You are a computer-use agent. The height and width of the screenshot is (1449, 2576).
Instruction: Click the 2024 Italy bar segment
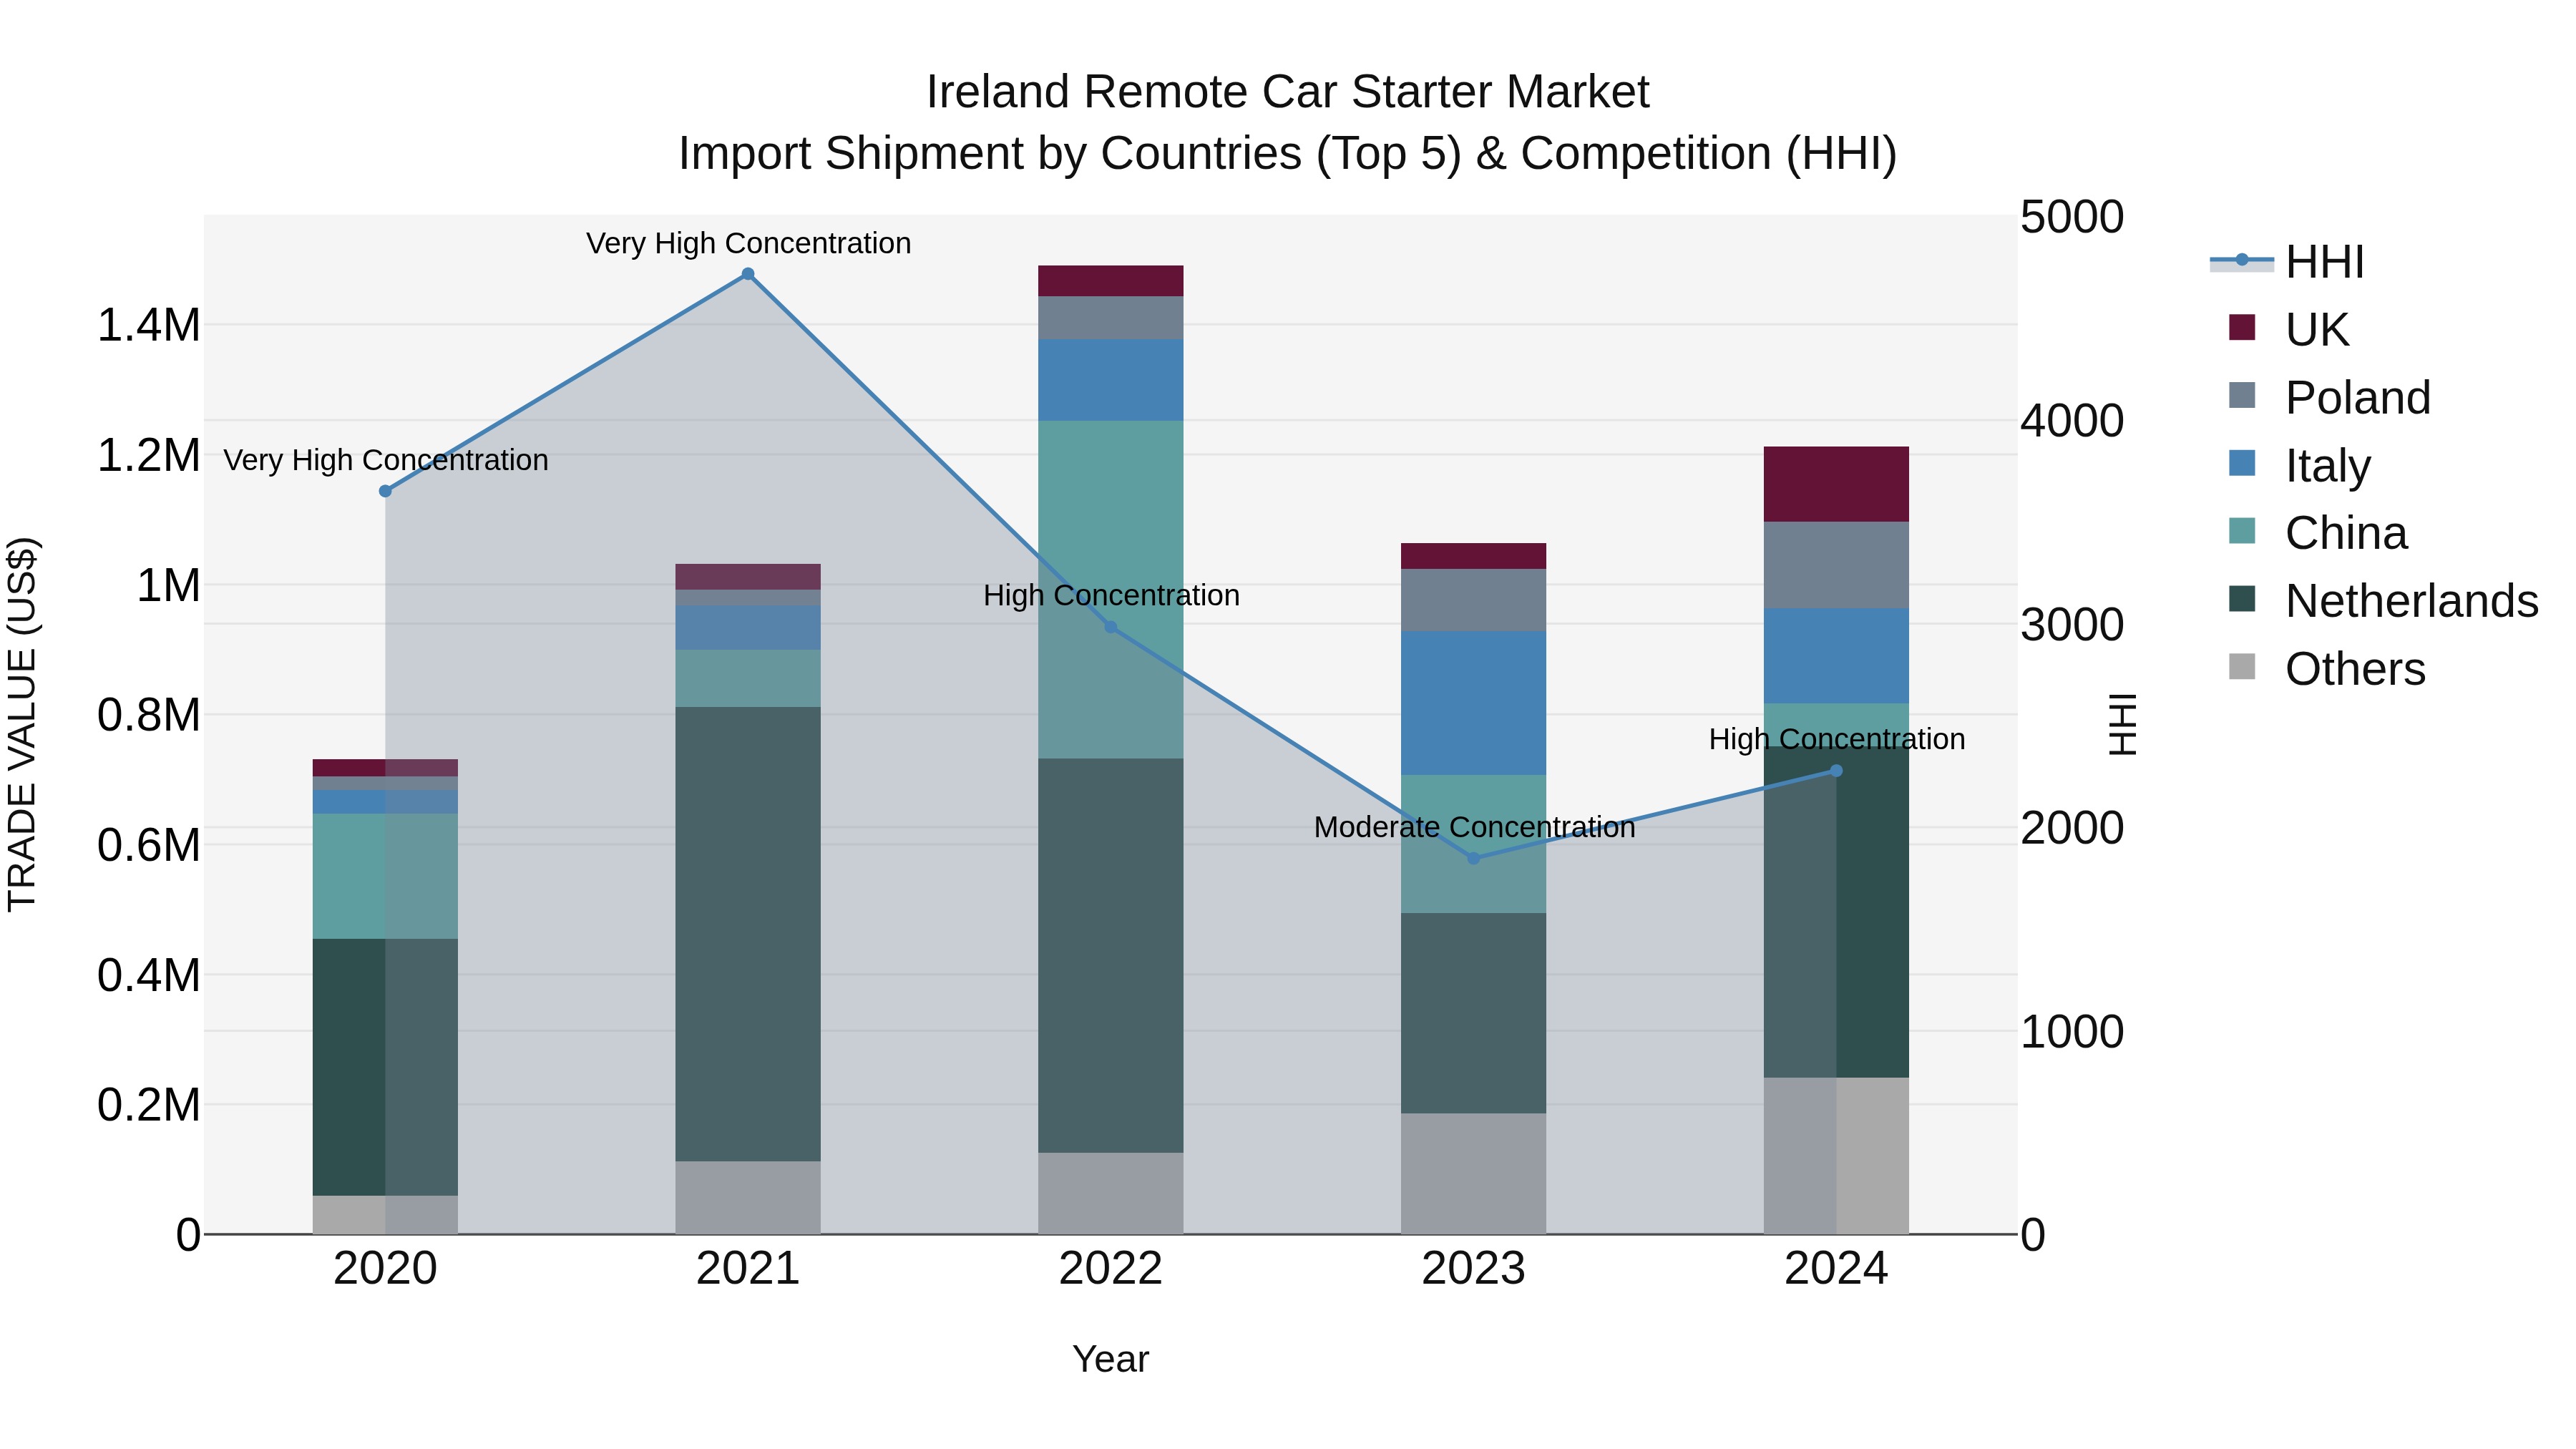(x=1836, y=656)
